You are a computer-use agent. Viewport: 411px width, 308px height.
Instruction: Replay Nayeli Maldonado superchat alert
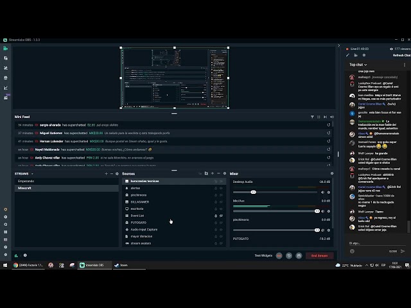click(x=328, y=150)
